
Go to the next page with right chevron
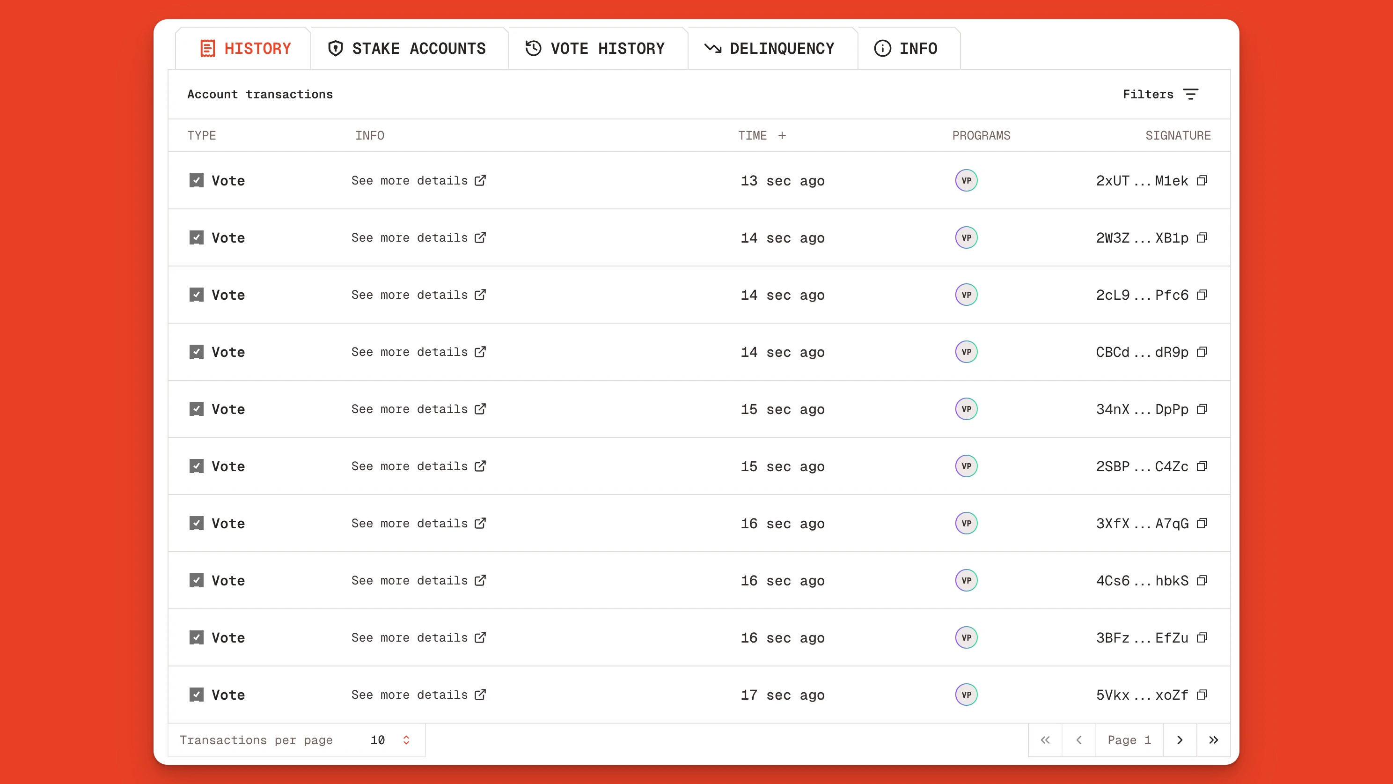point(1180,740)
